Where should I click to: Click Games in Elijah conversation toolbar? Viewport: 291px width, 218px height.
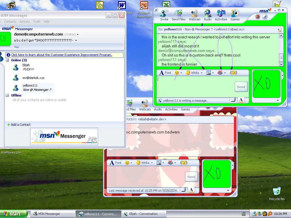[x=185, y=109]
